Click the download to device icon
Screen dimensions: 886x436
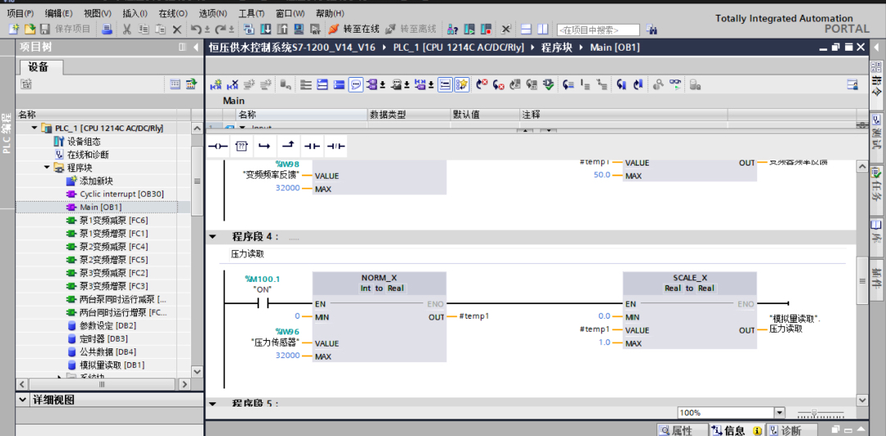click(266, 29)
